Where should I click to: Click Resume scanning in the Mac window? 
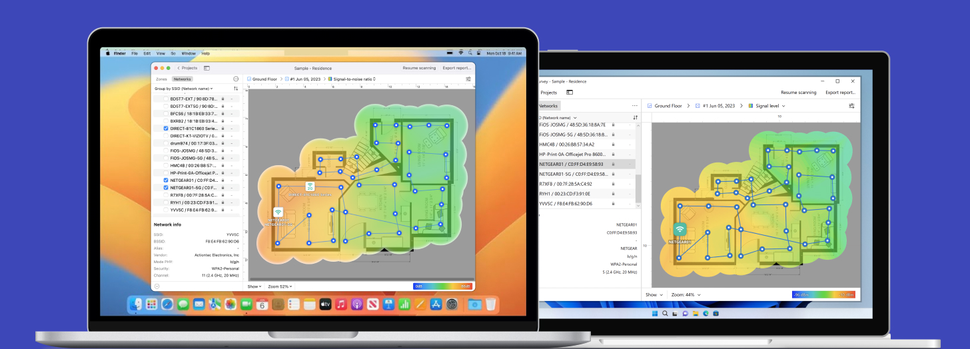419,68
